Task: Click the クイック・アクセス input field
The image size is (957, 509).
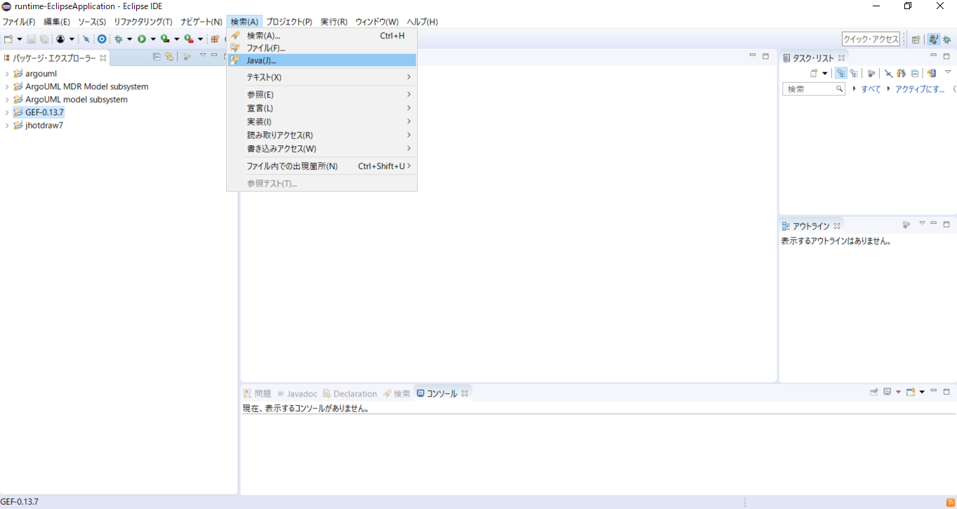Action: point(871,39)
